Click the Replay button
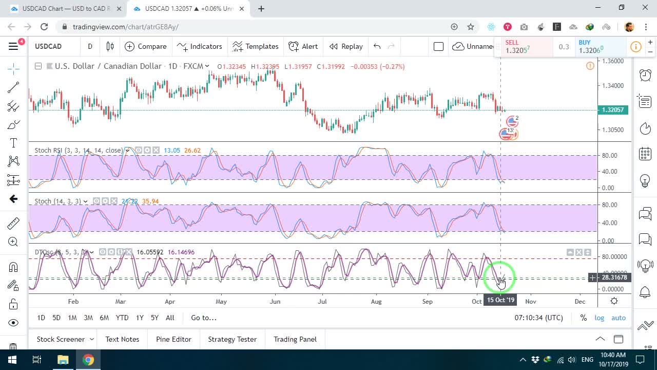Viewport: 657px width, 370px height. [346, 46]
